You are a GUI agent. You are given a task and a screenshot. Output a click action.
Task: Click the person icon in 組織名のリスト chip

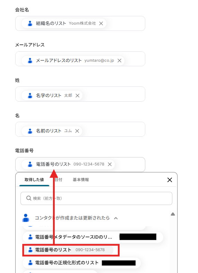tap(30, 23)
